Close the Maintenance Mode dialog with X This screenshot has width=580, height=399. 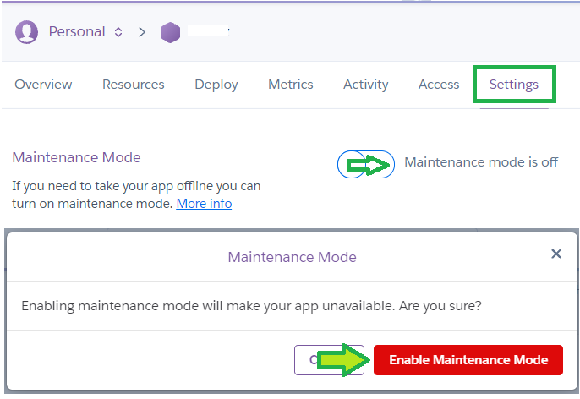pos(556,254)
